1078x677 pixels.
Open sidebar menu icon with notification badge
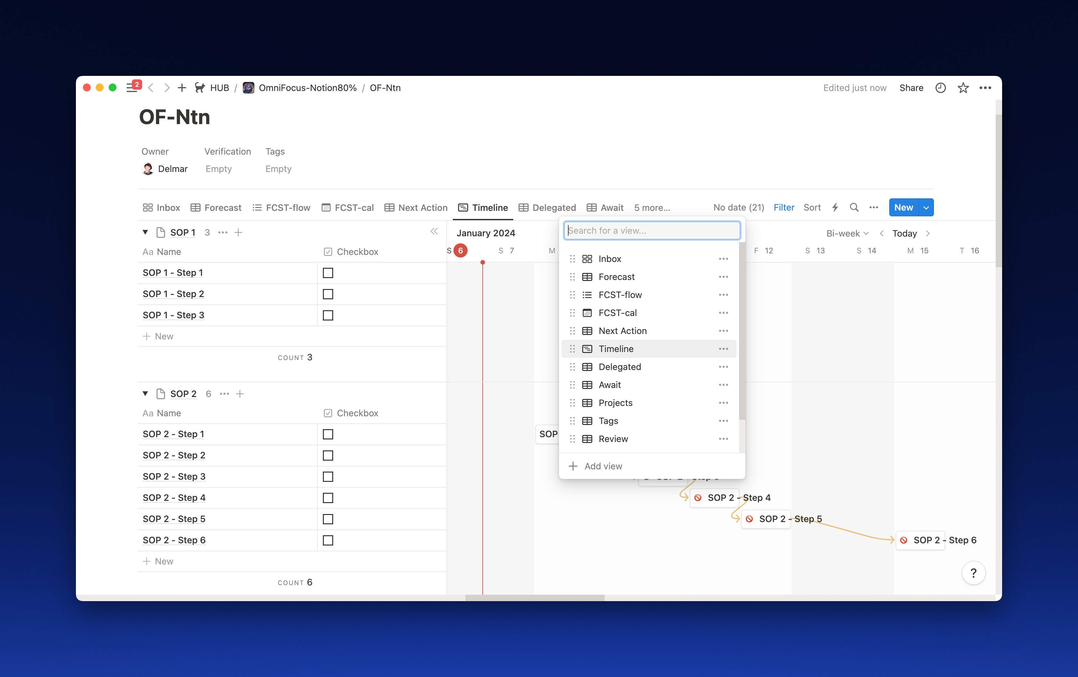(x=132, y=88)
